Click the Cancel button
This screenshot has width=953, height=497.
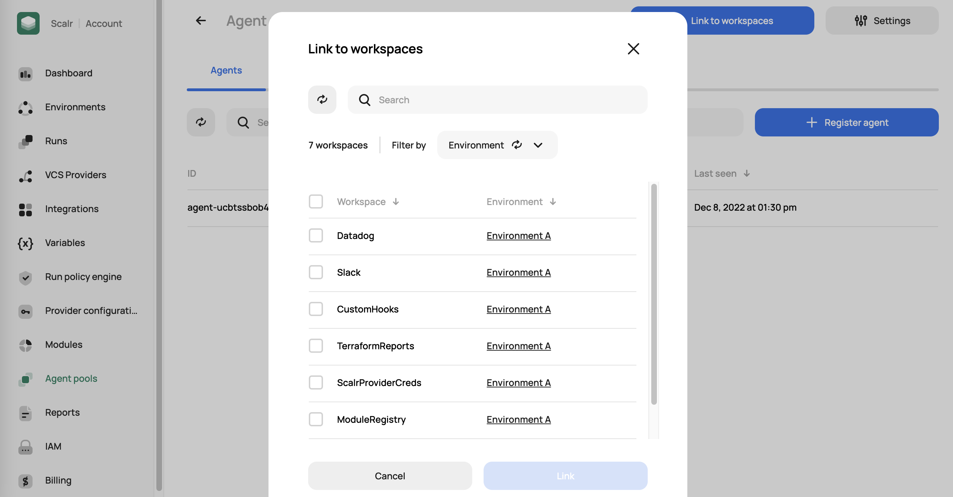tap(389, 475)
